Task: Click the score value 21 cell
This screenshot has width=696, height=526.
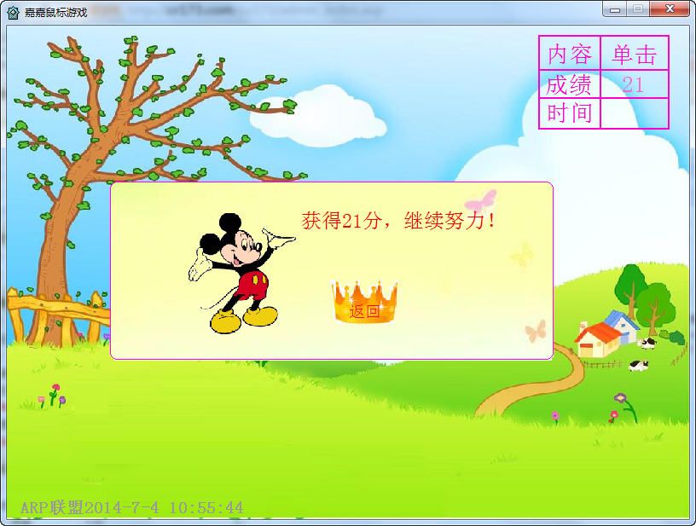Action: coord(635,84)
